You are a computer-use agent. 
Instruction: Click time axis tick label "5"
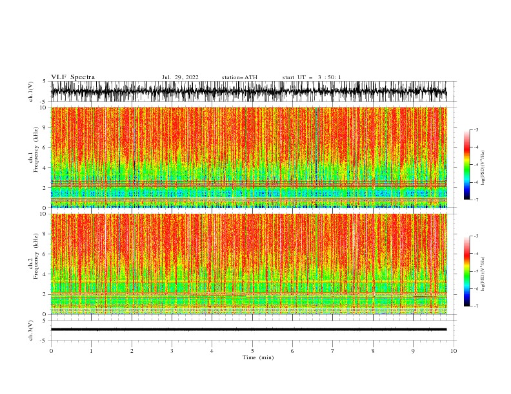[252, 351]
